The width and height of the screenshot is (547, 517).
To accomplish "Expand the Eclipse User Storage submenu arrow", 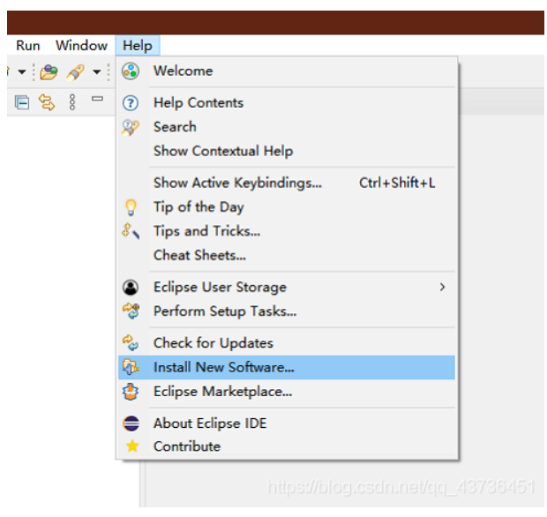I will coord(442,287).
